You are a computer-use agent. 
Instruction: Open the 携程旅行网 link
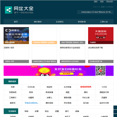coord(104,92)
